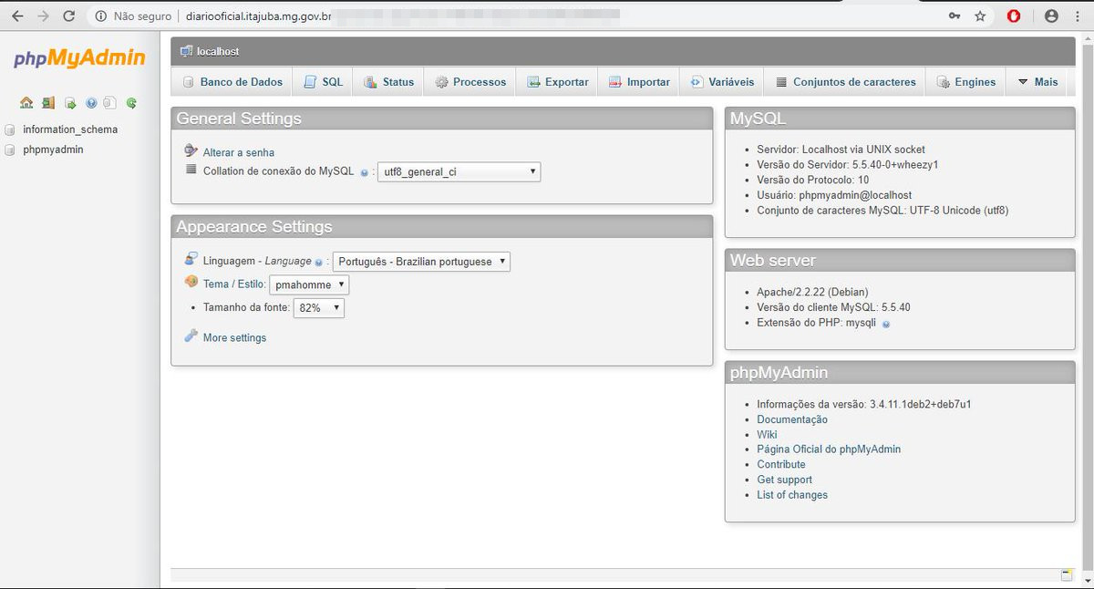Click the not-secure site info icon

tap(100, 16)
